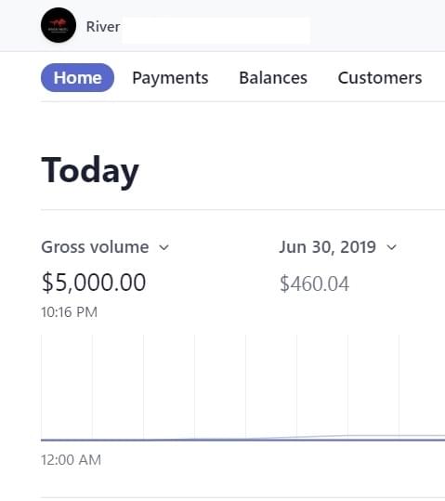Click the Today heading
Image resolution: width=445 pixels, height=501 pixels.
point(90,170)
